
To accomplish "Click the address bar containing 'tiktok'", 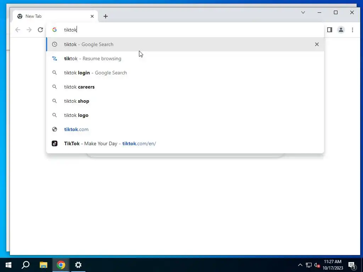I will pyautogui.click(x=185, y=30).
